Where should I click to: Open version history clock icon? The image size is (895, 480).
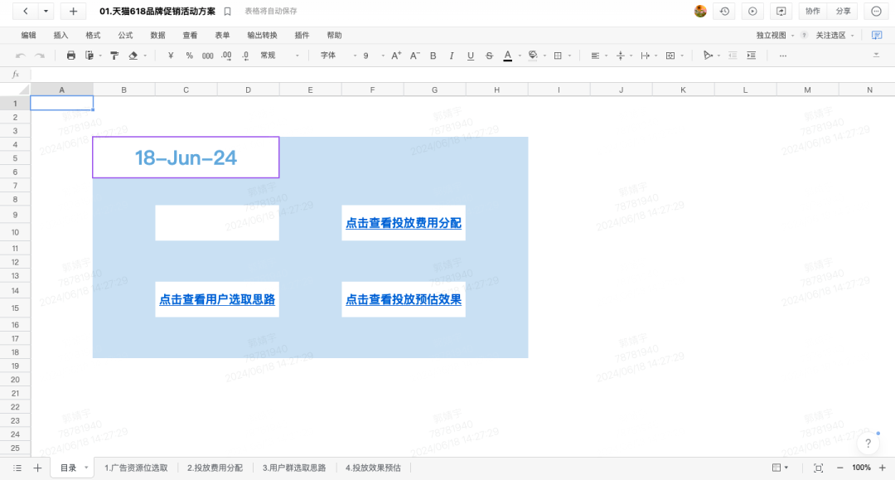click(724, 12)
